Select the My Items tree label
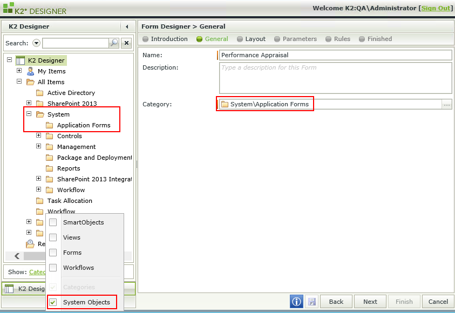Image resolution: width=455 pixels, height=313 pixels. pos(52,71)
